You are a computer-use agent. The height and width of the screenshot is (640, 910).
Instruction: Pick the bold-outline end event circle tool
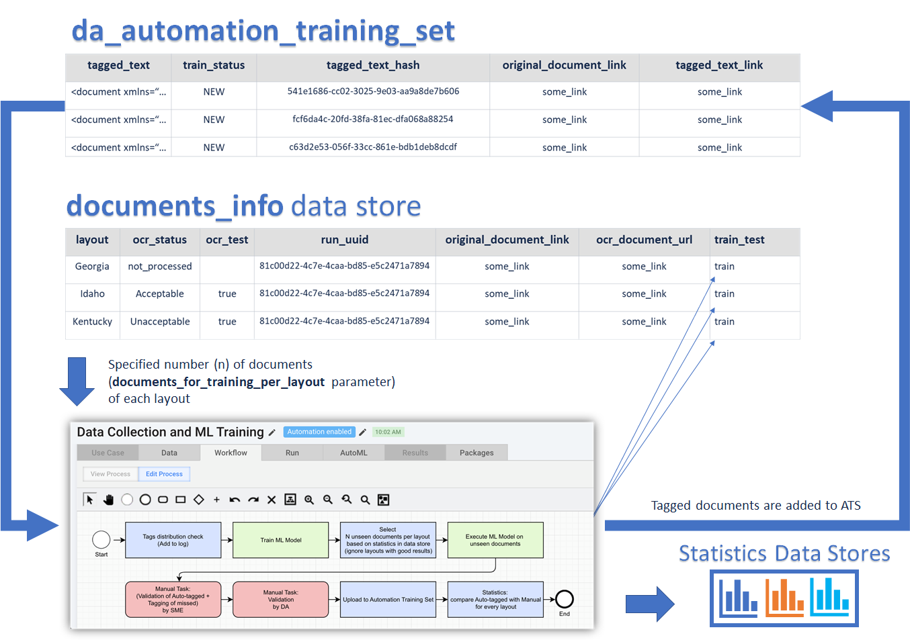coord(145,500)
